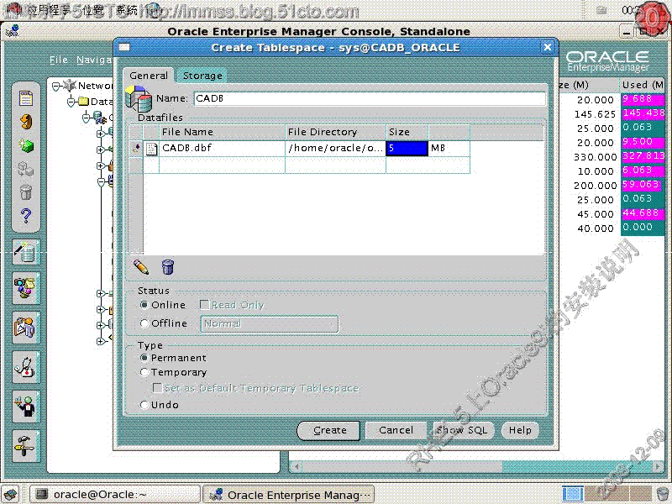The width and height of the screenshot is (672, 504).
Task: Click the Show SQL button
Action: (x=463, y=430)
